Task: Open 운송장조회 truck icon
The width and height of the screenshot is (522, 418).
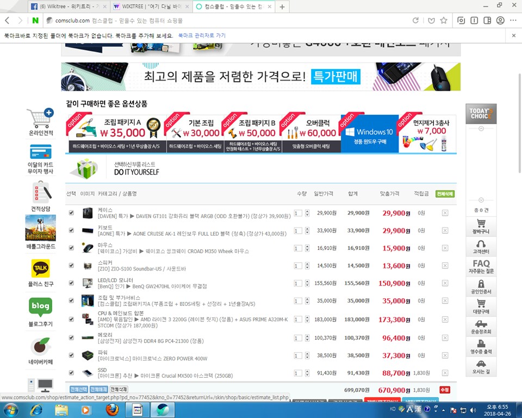Action: coord(481,327)
